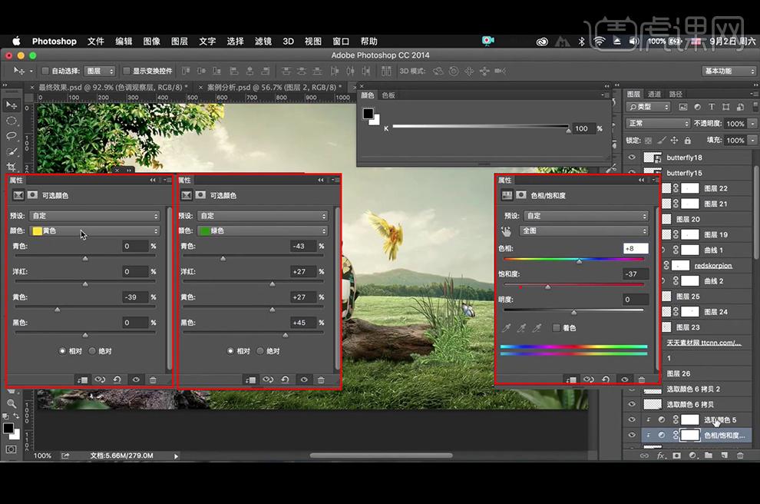
Task: Open the Image menu in menu bar
Action: coord(152,41)
